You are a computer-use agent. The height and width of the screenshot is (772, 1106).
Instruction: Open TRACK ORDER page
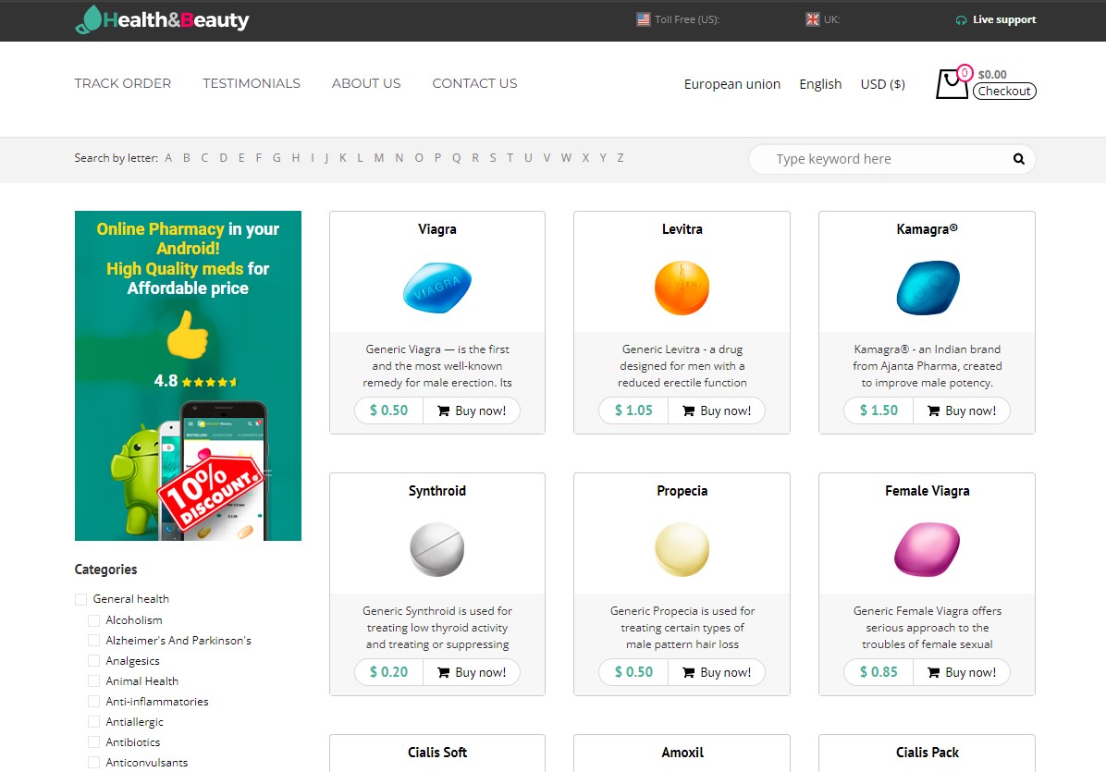[x=123, y=83]
